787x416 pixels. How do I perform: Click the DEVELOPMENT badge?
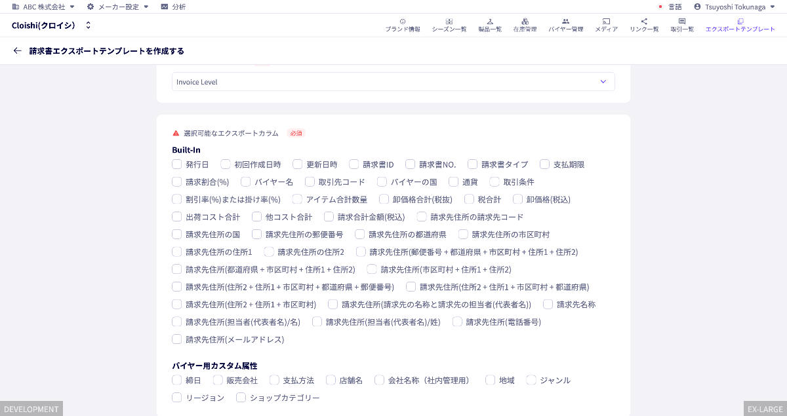pos(31,409)
